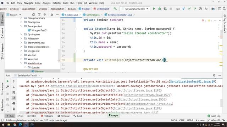Locate opened file in Project tree

click(34, 15)
